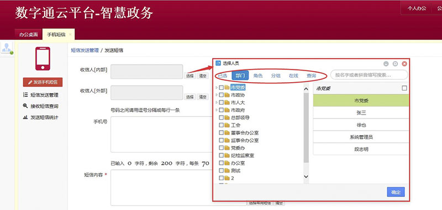Click the folder icon beside 市人大
The height and width of the screenshot is (210, 442).
pos(227,103)
